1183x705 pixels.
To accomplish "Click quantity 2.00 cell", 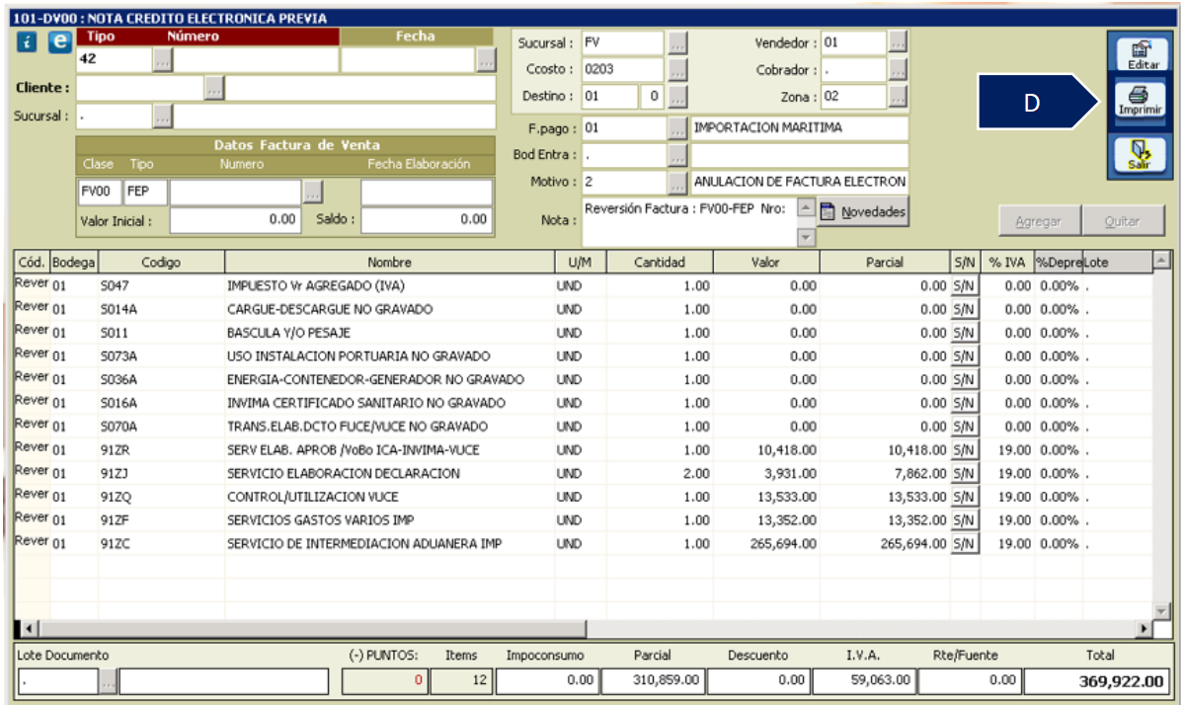I will 660,474.
